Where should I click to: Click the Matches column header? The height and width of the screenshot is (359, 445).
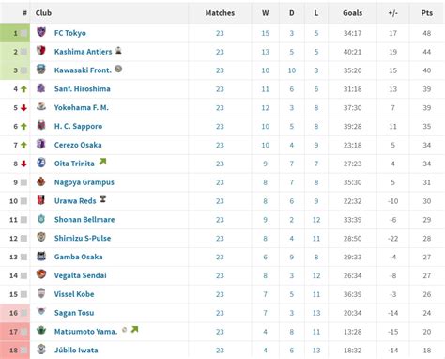[220, 13]
